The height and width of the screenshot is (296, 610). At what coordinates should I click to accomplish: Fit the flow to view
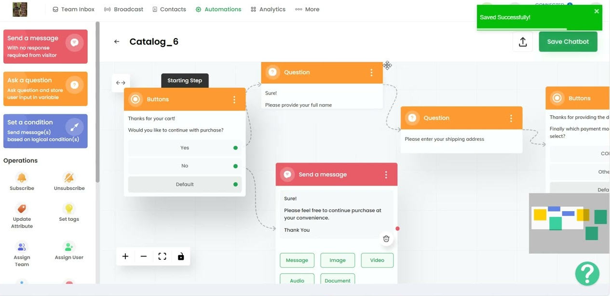163,256
